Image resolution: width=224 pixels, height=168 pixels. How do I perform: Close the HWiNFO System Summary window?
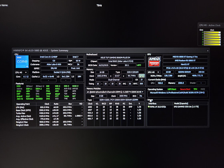coord(208,51)
